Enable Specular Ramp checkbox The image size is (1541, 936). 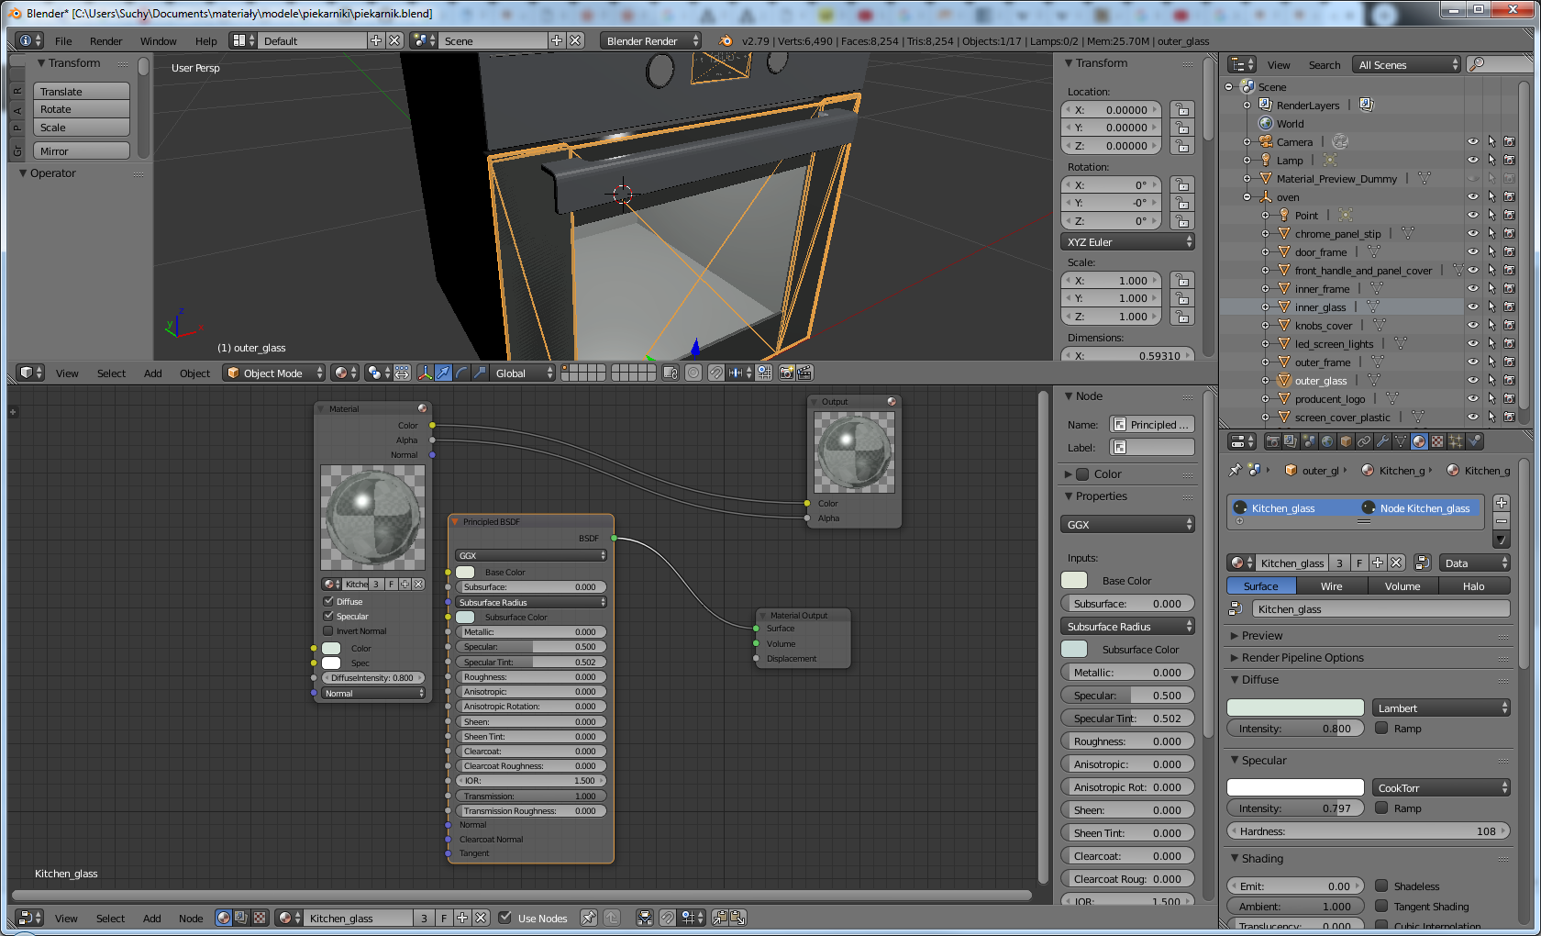(1381, 808)
